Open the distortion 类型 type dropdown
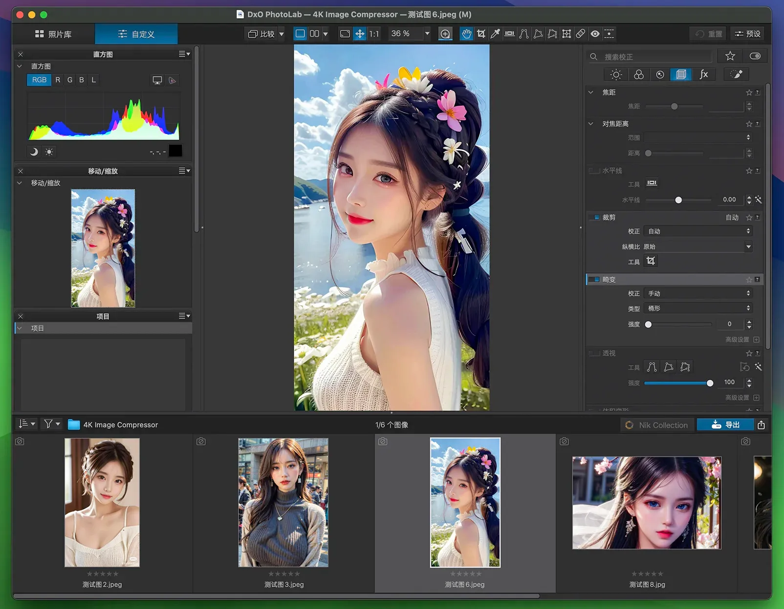Screen dimensions: 784x609 point(697,308)
